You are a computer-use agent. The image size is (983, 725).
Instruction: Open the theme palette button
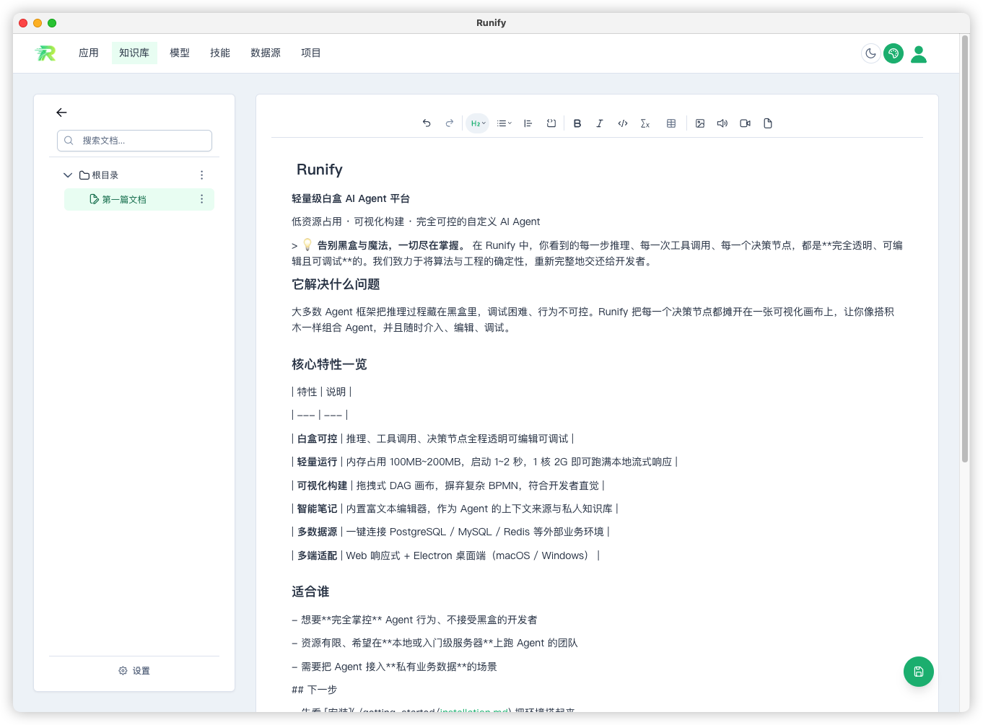point(894,53)
